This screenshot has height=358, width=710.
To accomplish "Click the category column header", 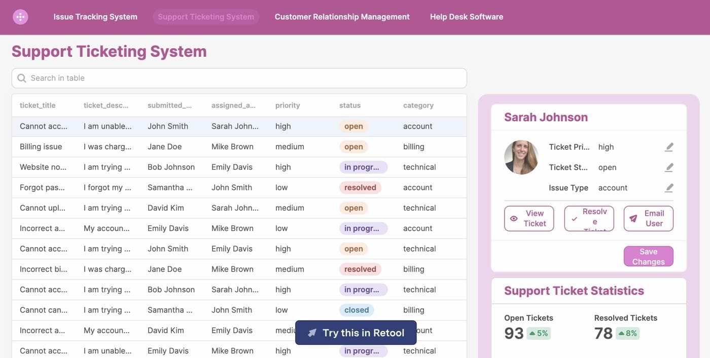I will click(x=418, y=105).
